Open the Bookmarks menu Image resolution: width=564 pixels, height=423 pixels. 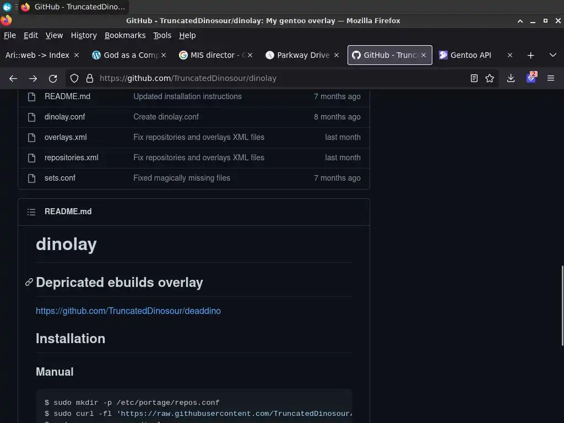click(x=125, y=35)
